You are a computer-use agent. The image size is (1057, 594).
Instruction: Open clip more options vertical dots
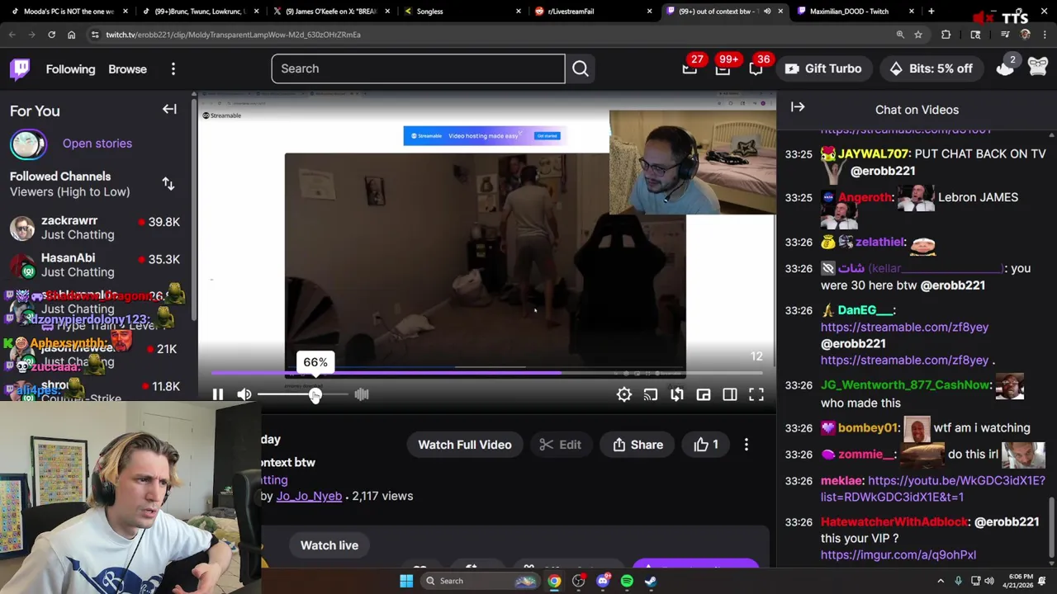[x=747, y=445]
